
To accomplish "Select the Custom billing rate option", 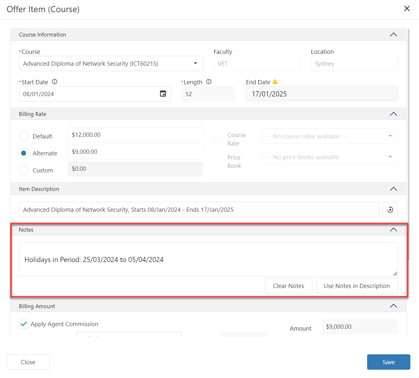I will click(24, 170).
